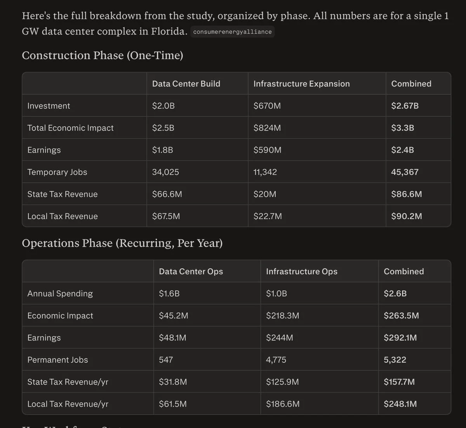Click the Data Center Build column header
466x428 pixels.
coord(186,84)
